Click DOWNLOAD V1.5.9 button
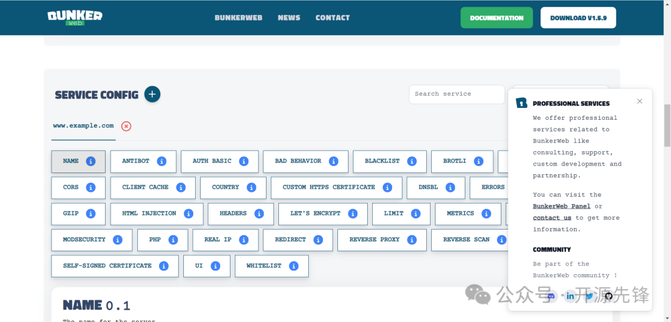This screenshot has height=322, width=671. 578,18
